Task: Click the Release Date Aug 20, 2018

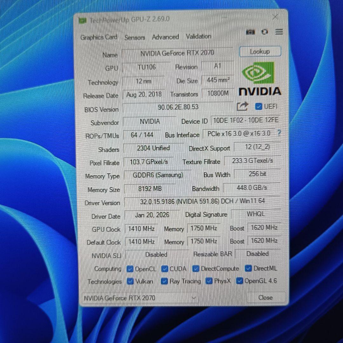Action: point(144,95)
